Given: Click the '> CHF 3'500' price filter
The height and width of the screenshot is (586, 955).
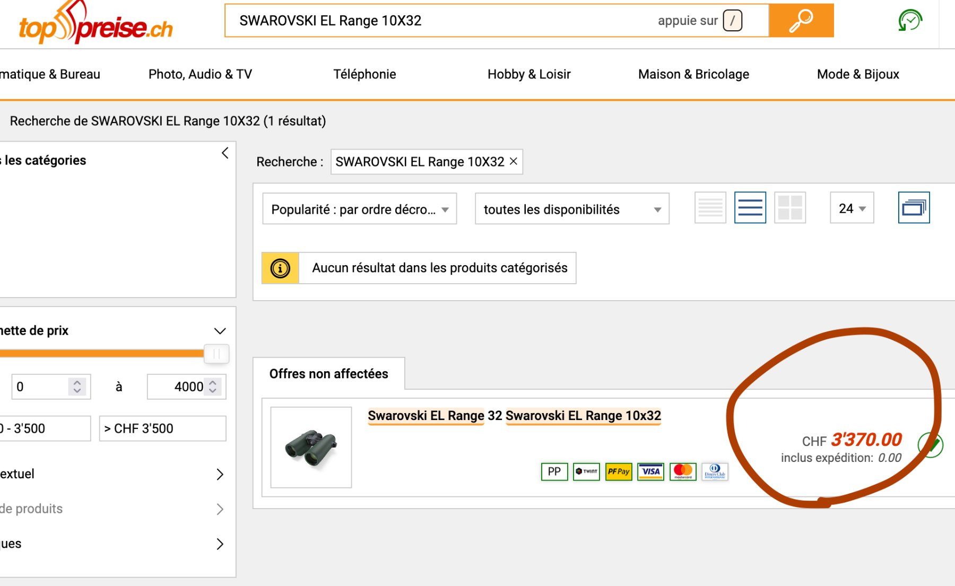Looking at the screenshot, I should [x=163, y=428].
